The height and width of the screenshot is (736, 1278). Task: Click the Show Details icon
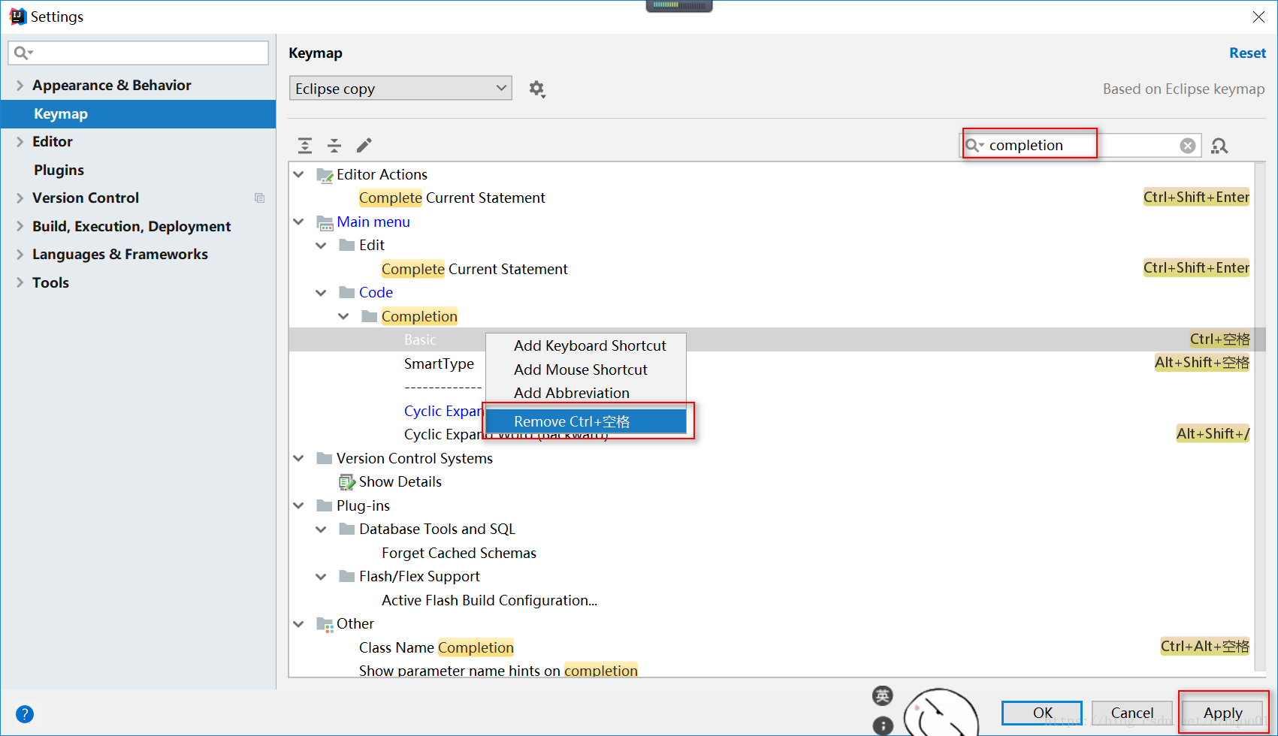pos(346,482)
